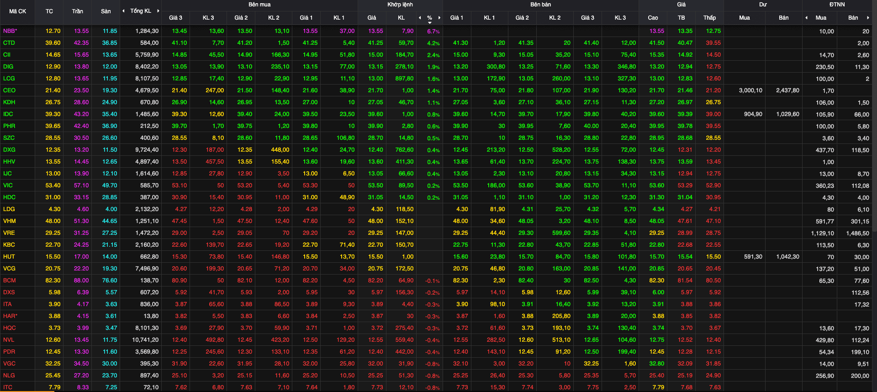
Task: Sort by TC reference price header
Action: (x=49, y=11)
